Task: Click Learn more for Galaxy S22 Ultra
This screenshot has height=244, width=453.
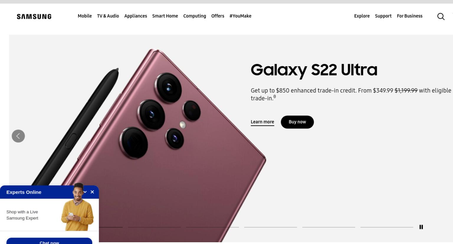Action: [262, 122]
